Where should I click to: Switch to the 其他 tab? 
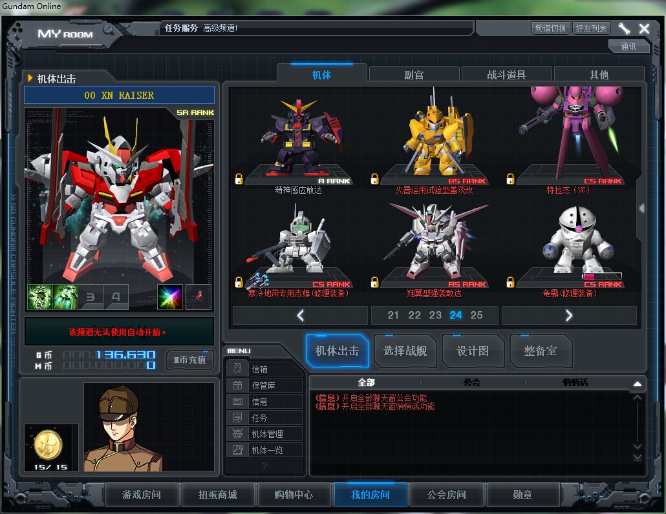599,75
